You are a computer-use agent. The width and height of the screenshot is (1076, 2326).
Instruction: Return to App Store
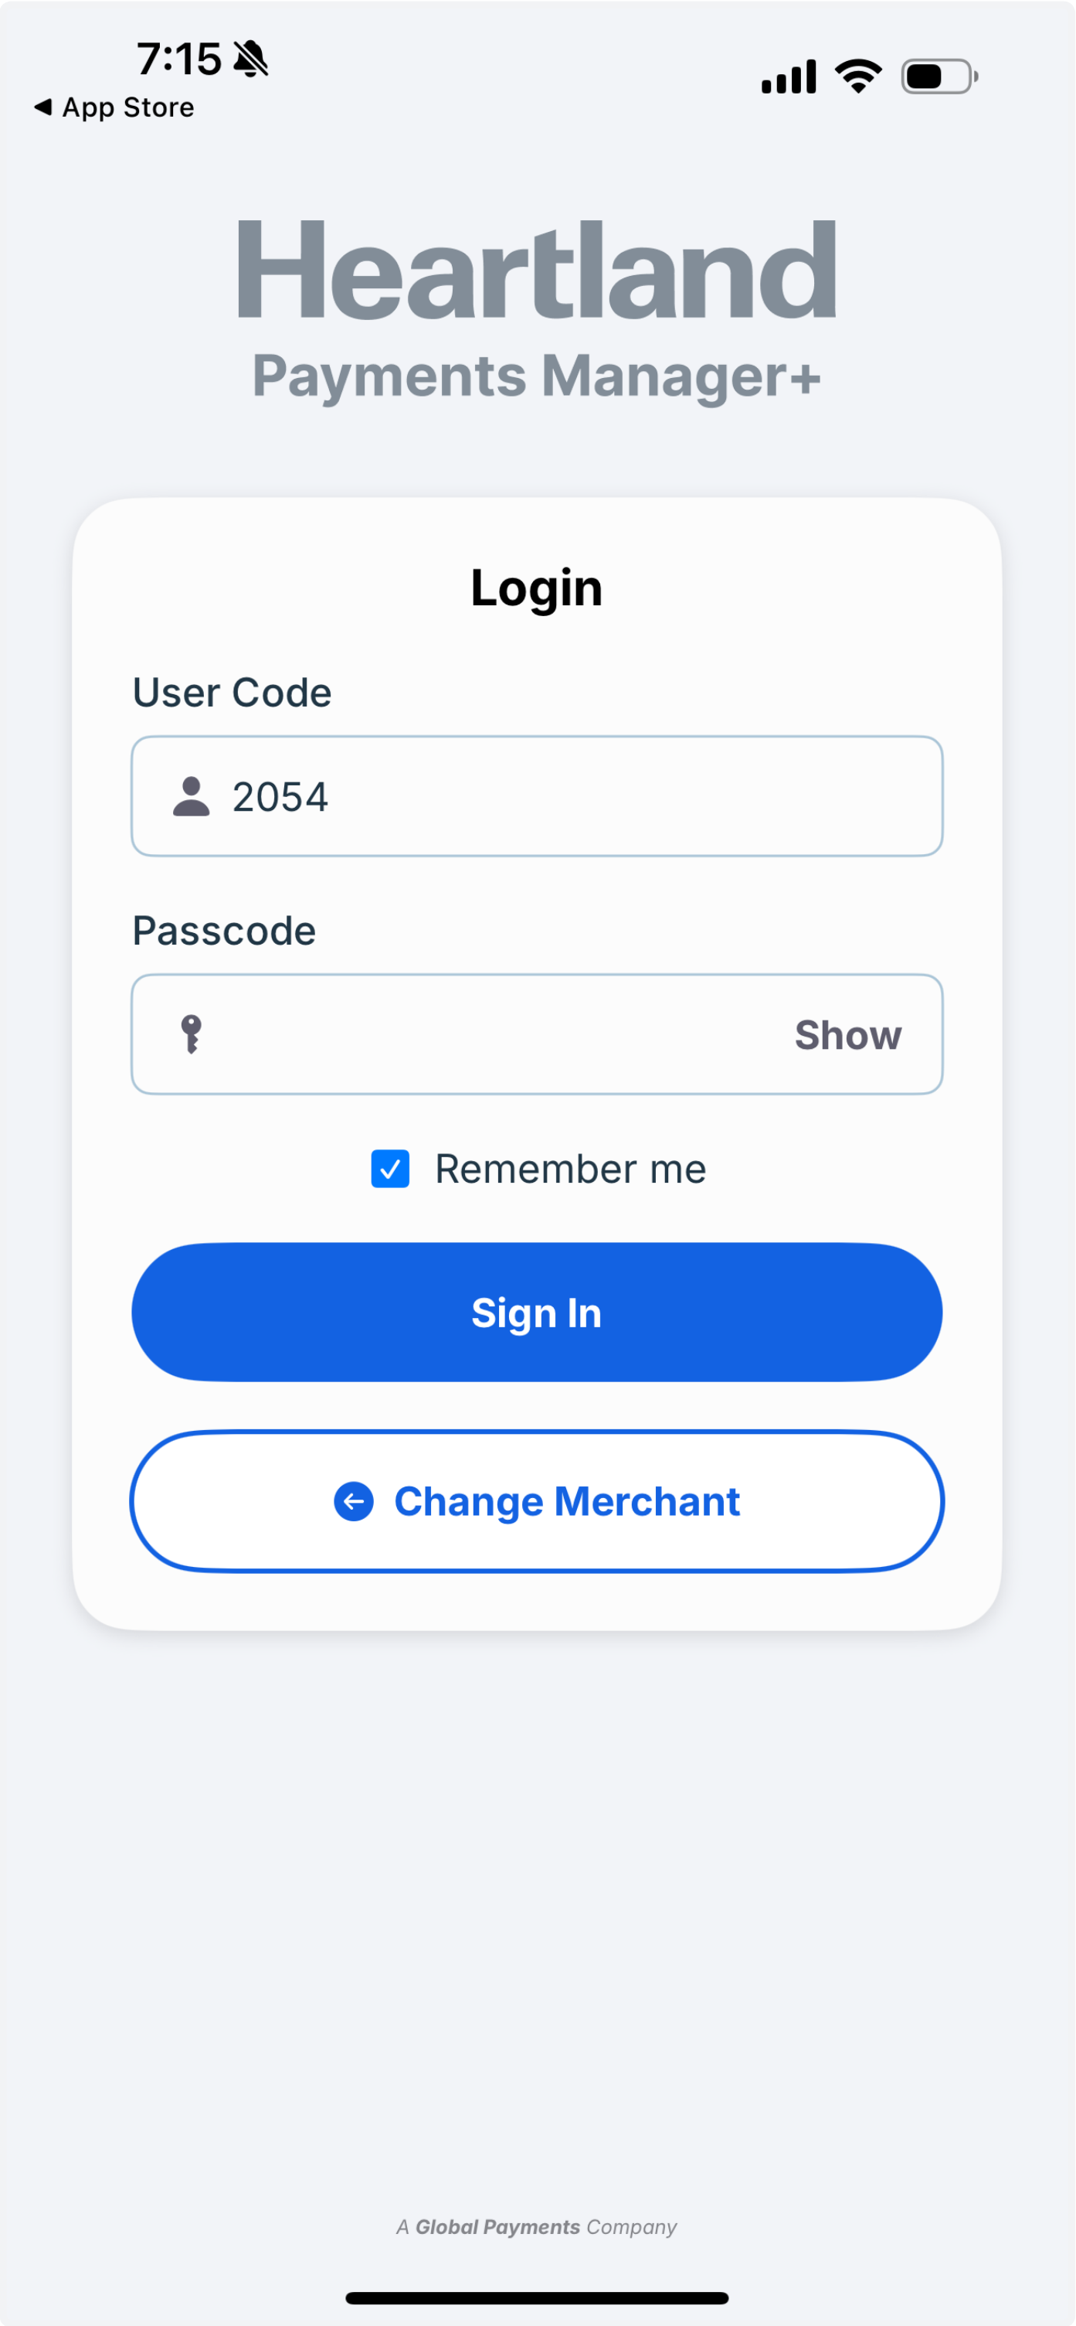(x=114, y=107)
